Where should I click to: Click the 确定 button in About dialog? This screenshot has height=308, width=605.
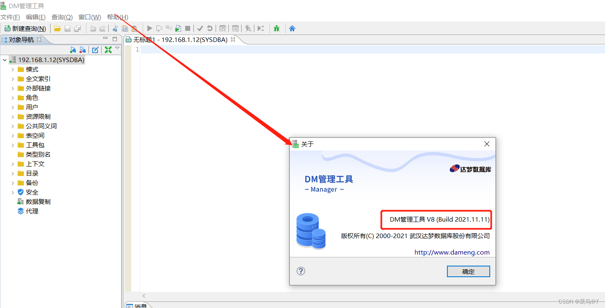click(x=468, y=271)
